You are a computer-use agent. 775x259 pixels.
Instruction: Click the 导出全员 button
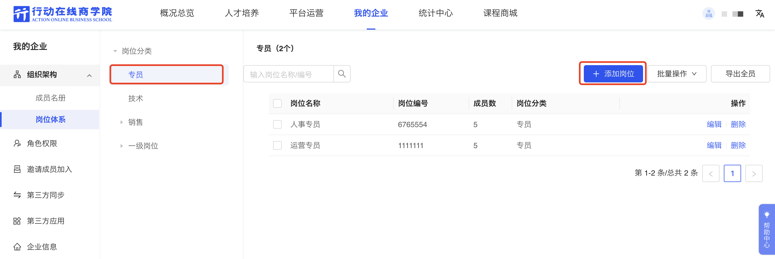740,74
